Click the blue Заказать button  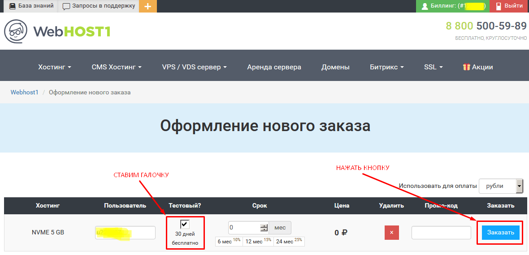501,233
